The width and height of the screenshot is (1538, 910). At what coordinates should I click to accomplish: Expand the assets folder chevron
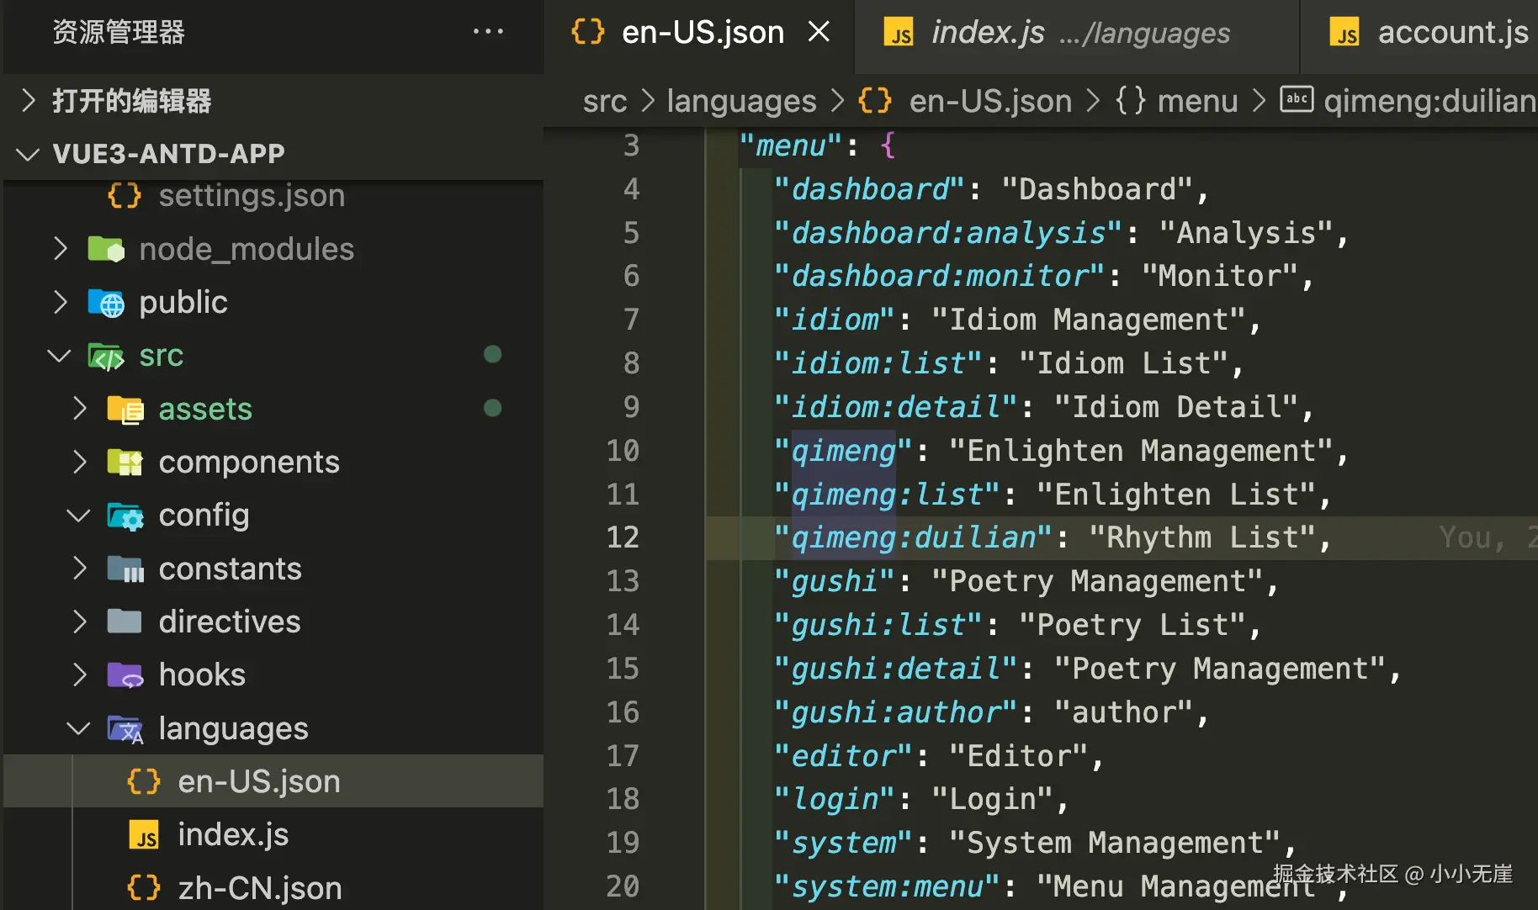(x=79, y=409)
